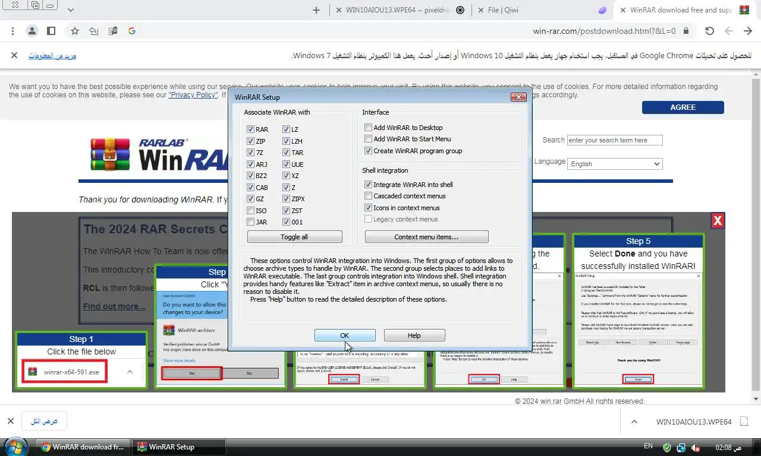Select the WinRAR download tab
Image resolution: width=761 pixels, height=456 pixels.
pos(684,10)
